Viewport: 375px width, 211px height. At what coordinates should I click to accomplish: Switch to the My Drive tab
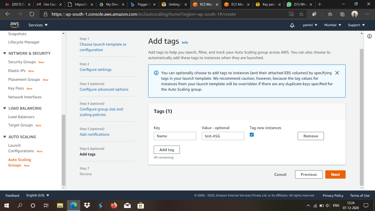112,4
